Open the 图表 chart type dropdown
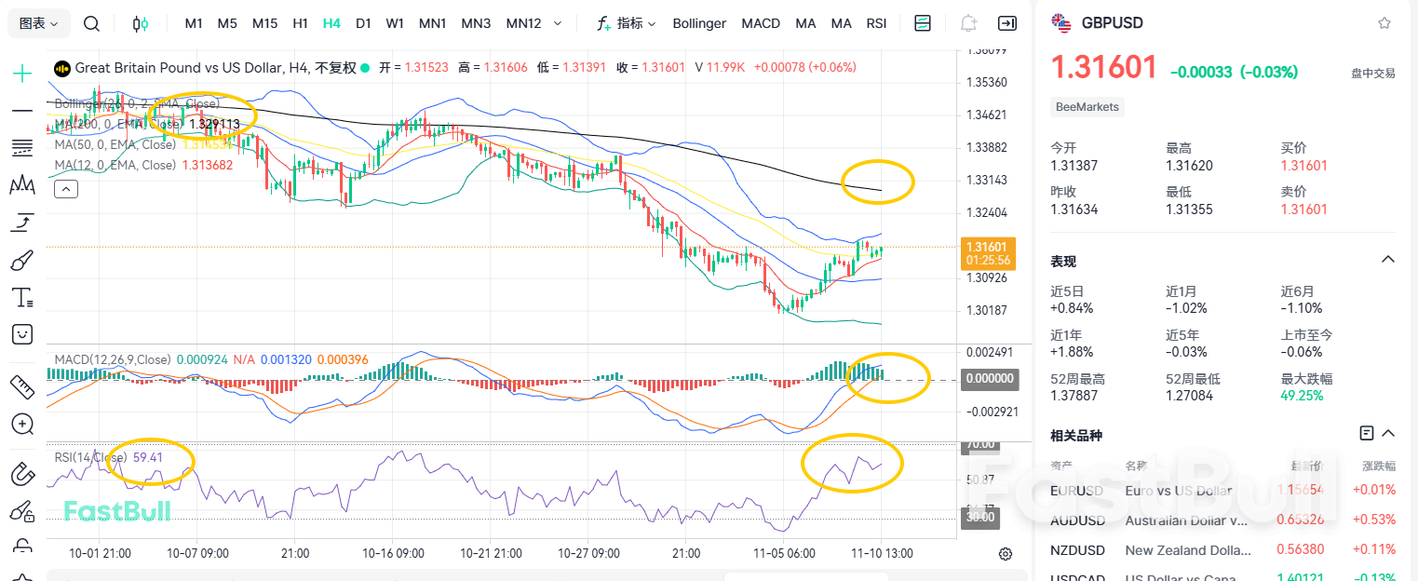Image resolution: width=1418 pixels, height=581 pixels. point(37,22)
